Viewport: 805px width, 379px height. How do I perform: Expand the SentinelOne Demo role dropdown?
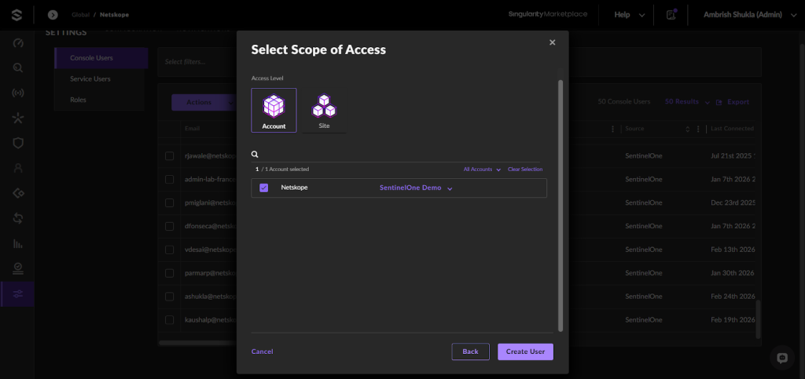click(x=416, y=188)
